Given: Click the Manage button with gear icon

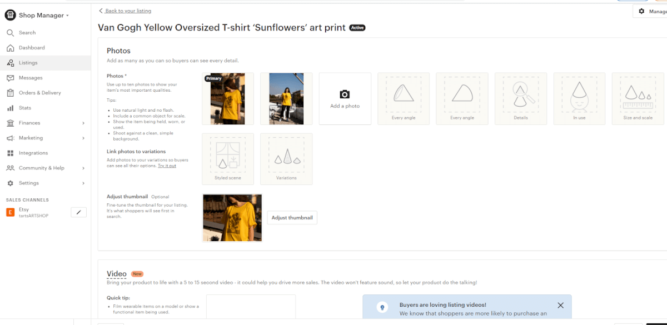Looking at the screenshot, I should click(650, 11).
